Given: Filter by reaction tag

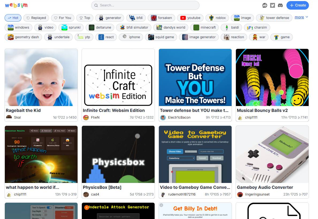Looking at the screenshot, I should pos(234,37).
